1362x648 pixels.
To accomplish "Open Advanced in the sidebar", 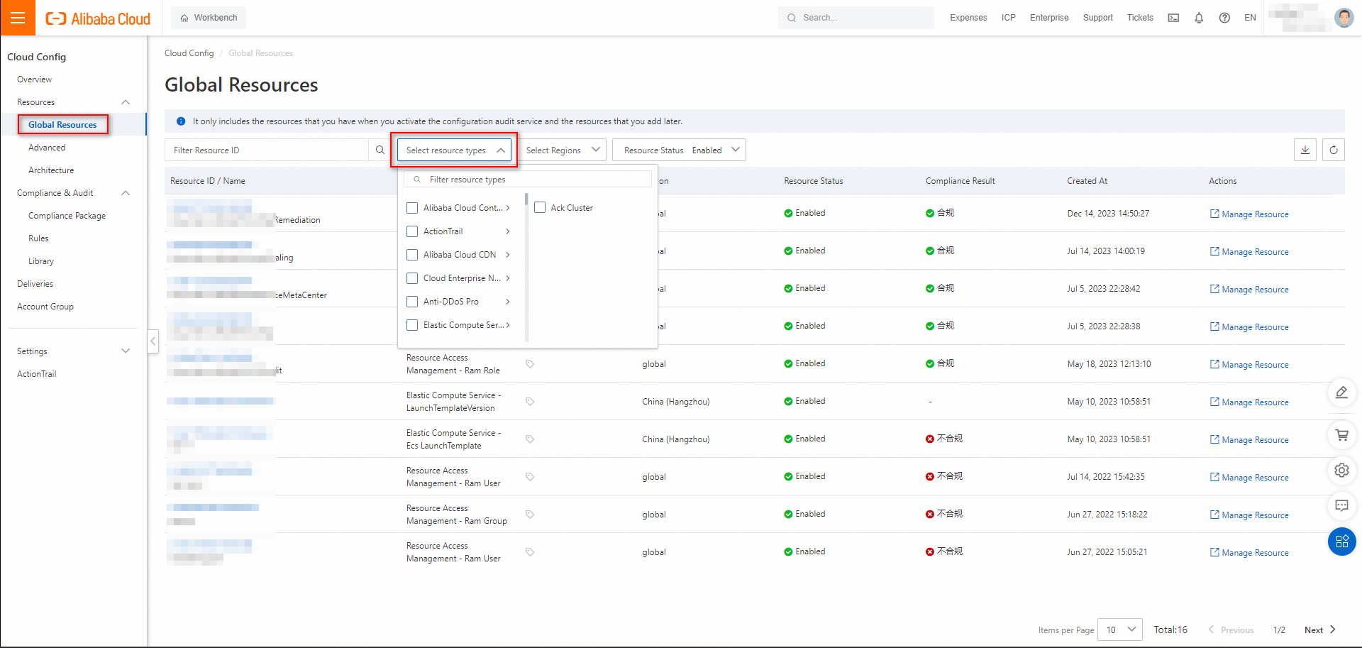I will [x=47, y=148].
